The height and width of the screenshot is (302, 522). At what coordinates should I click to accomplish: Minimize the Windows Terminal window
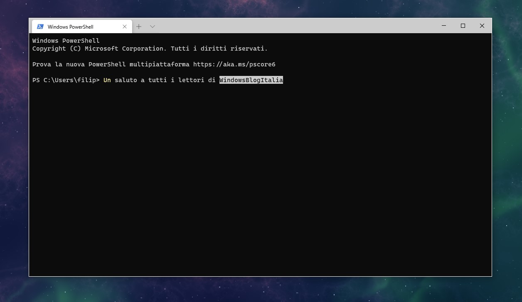[444, 26]
